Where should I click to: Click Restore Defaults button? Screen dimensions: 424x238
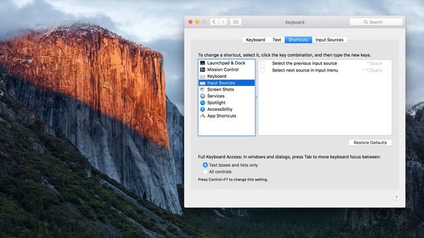[x=370, y=143]
